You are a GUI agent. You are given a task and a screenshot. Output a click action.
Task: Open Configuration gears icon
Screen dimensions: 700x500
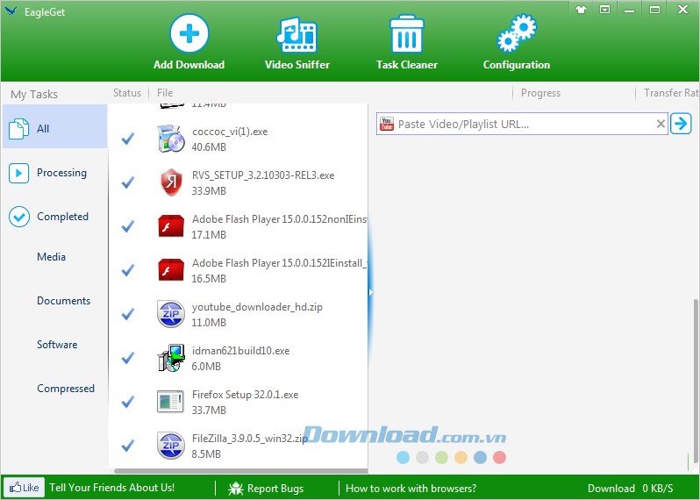pyautogui.click(x=516, y=36)
